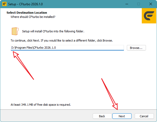This screenshot has width=157, height=122.
Task: Go Back to the previous setup step
Action: click(102, 116)
